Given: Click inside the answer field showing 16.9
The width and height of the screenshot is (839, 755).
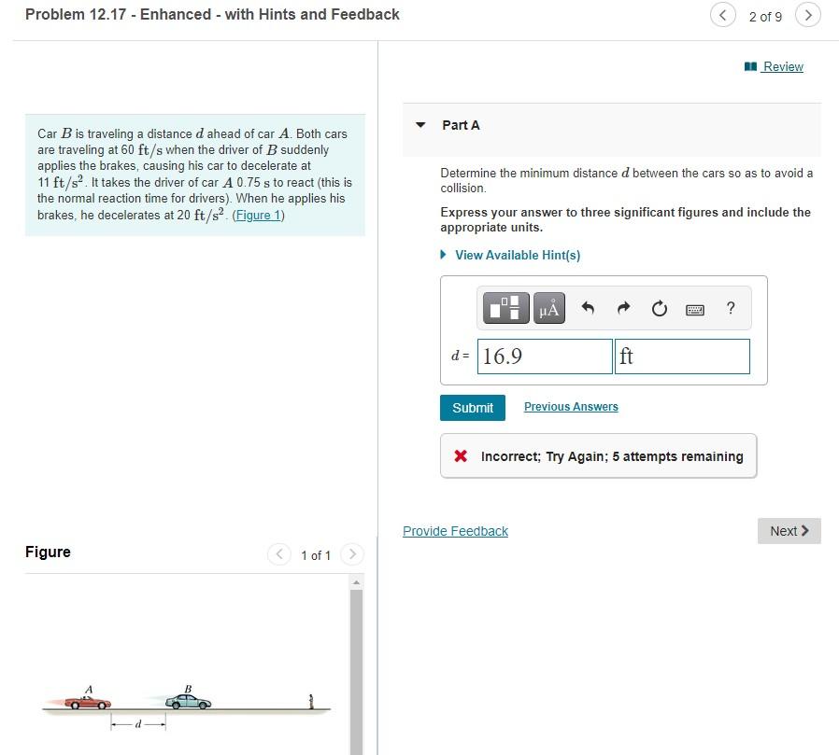Looking at the screenshot, I should tap(544, 356).
